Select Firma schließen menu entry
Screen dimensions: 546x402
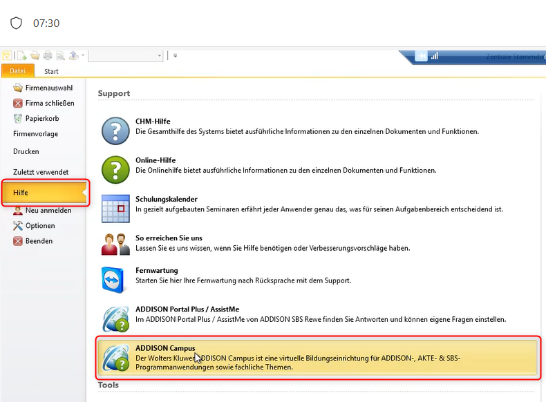point(43,103)
